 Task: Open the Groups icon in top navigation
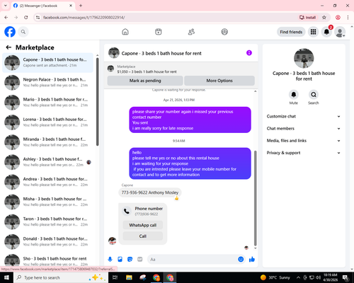(x=224, y=32)
